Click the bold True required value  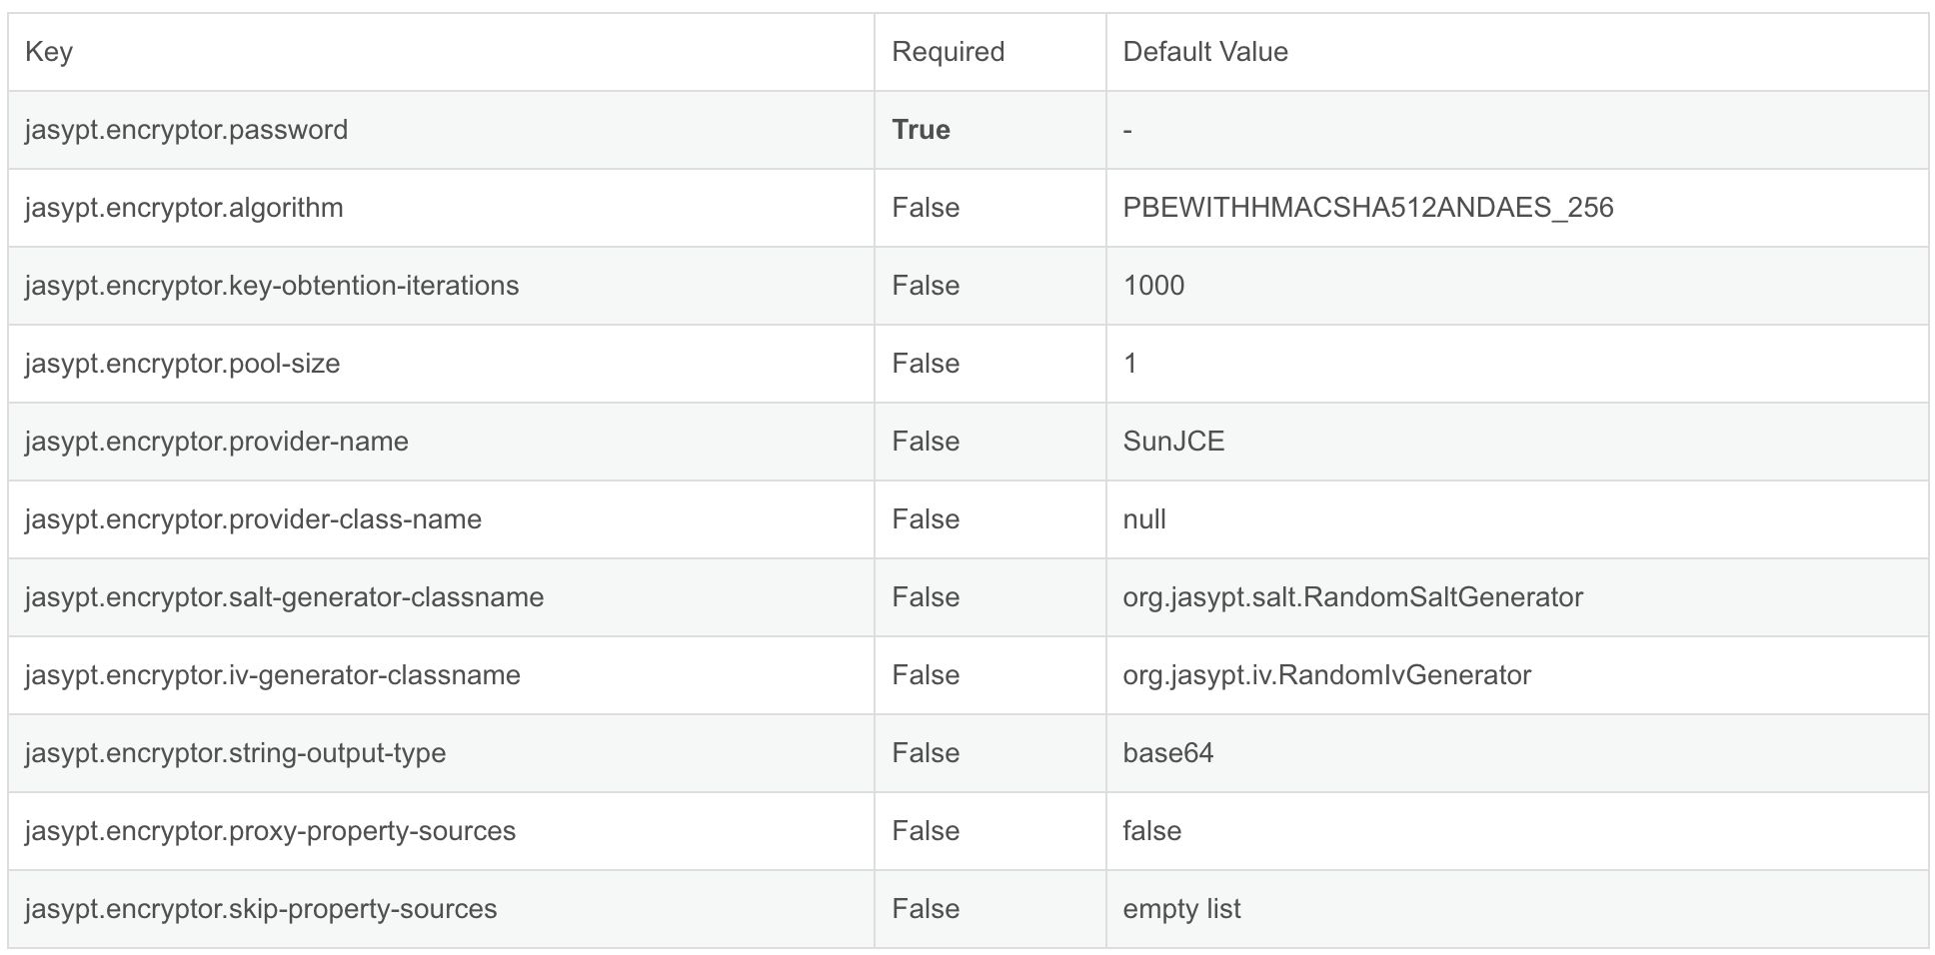(921, 130)
